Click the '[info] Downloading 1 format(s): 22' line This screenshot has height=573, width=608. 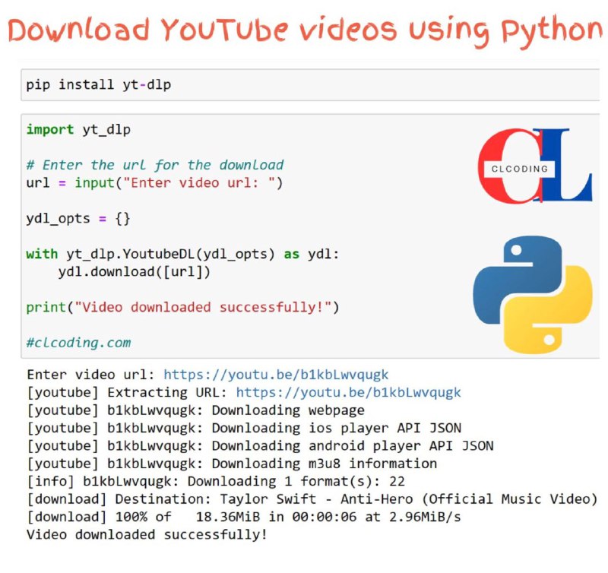click(216, 482)
